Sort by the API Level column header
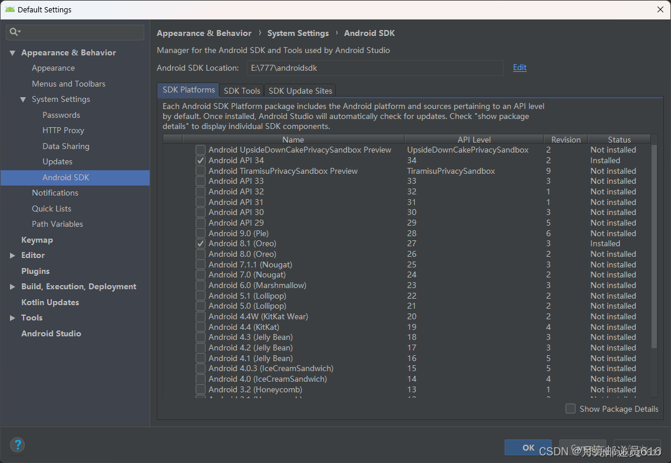This screenshot has height=463, width=671. (x=474, y=140)
